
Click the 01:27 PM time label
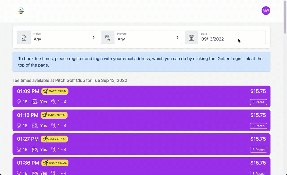pos(28,139)
